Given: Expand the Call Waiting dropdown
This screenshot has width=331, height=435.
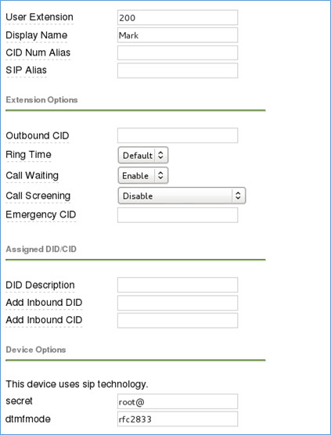Looking at the screenshot, I should [143, 175].
